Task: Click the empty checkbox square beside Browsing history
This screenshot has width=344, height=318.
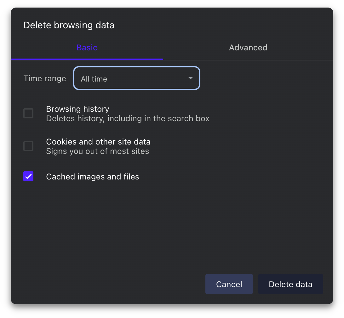Action: coord(28,113)
